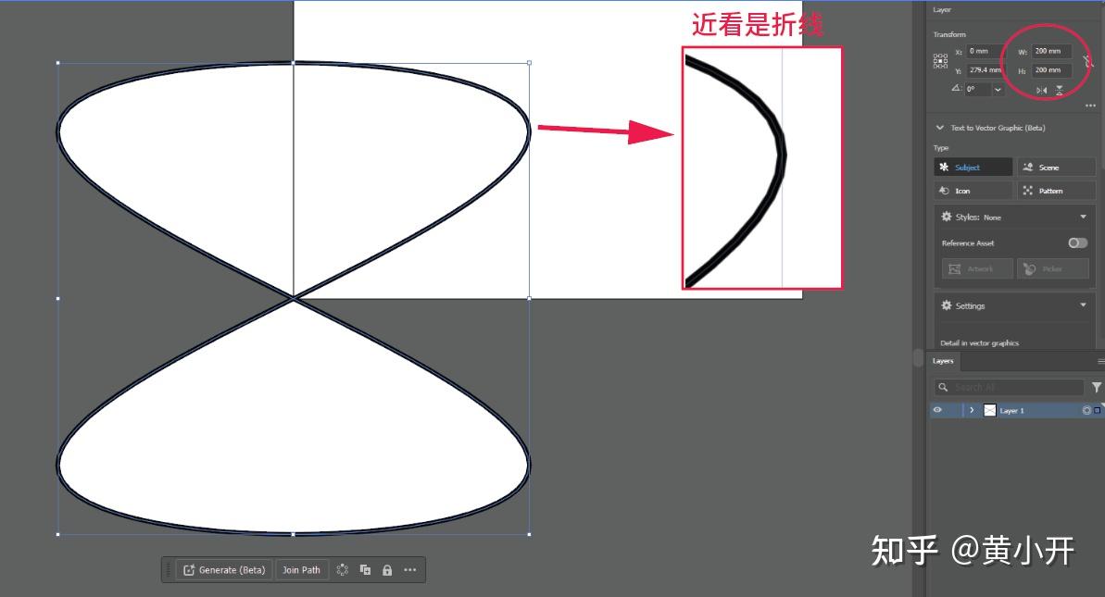Click the circular dots icon in contextual bar
Screen dimensions: 1105x597
[343, 569]
